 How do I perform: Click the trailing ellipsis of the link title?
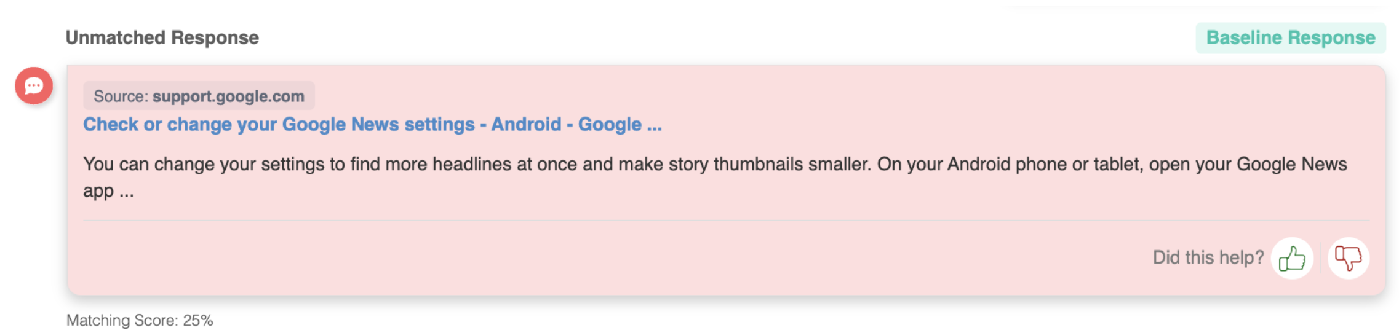654,125
